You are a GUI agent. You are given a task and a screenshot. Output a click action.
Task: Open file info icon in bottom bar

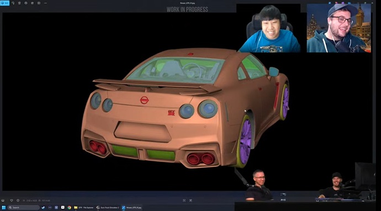(18, 201)
